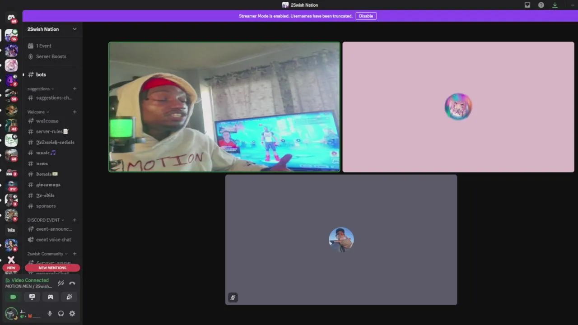Collapse the DISCORD EVENT category
The image size is (578, 325).
(x=46, y=220)
